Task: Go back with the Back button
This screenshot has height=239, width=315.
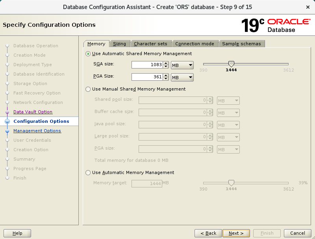Action: coord(208,233)
